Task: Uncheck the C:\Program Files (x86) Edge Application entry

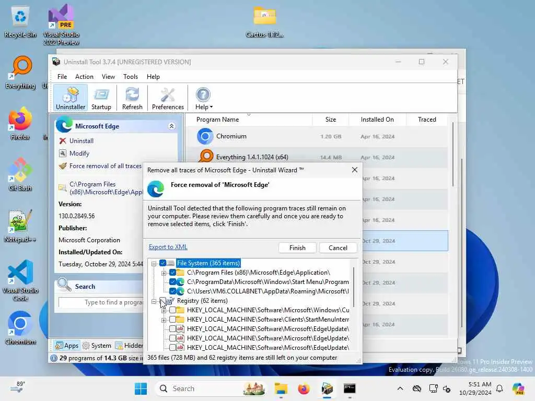Action: coord(172,273)
